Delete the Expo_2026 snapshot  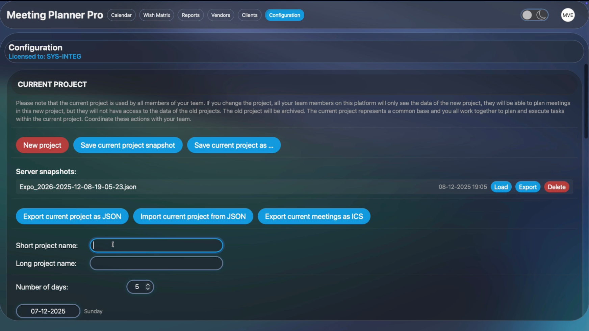557,187
